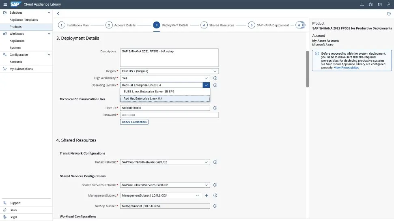Jump to SAP HANA Deployment step
The image size is (394, 221).
(252, 25)
